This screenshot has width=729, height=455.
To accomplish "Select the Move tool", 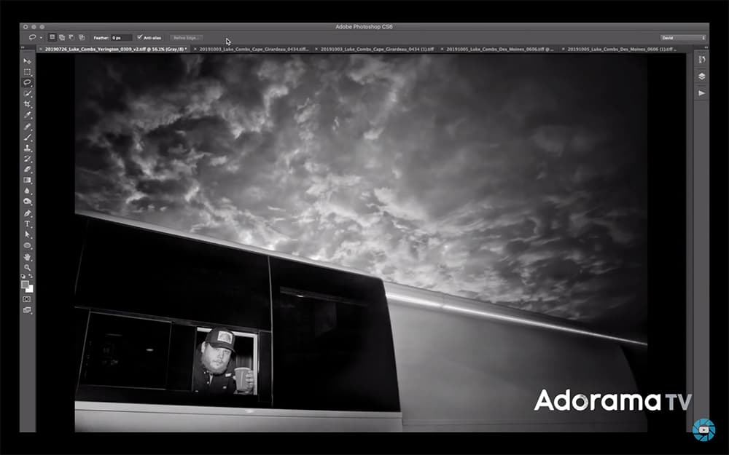I will [28, 62].
